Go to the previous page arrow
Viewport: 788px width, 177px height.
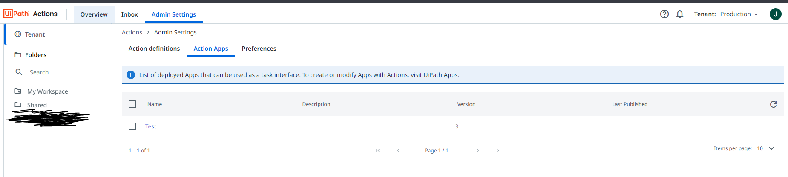tap(398, 151)
